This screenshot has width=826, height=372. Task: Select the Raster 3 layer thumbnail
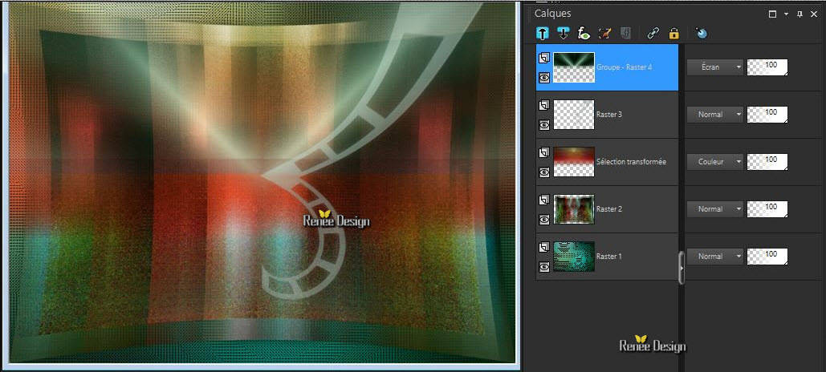[x=574, y=115]
